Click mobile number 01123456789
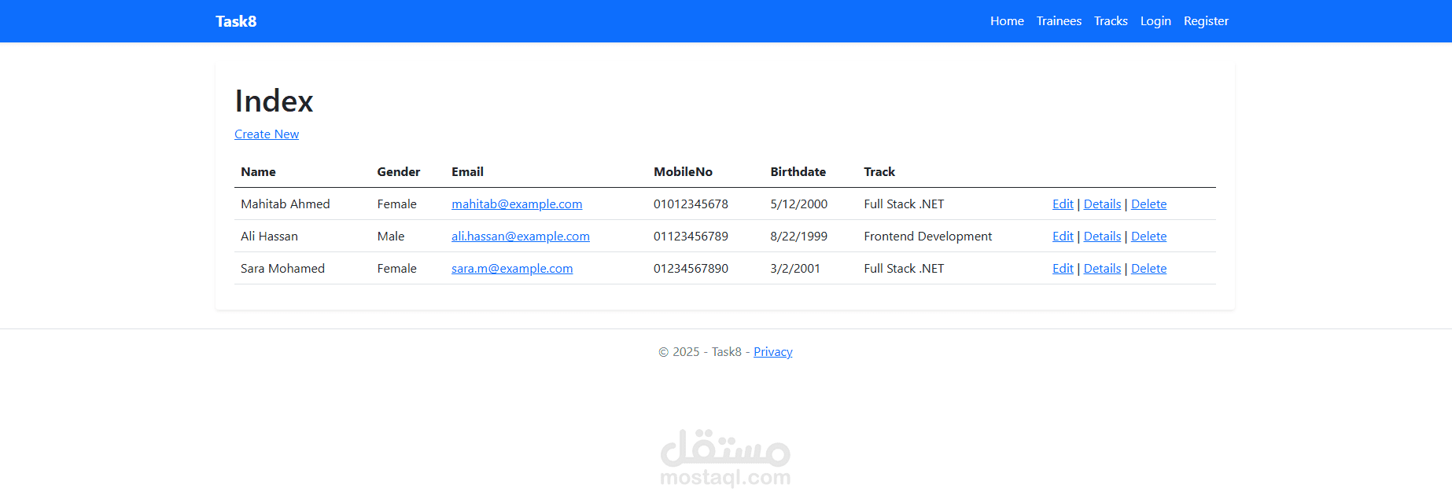Screen dimensions: 1452x499 point(691,237)
